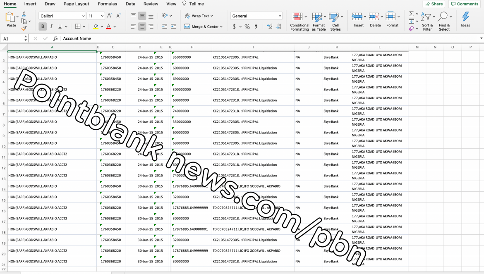Apply middle vertical alignment
Viewport: 484px width, 274px height.
tap(142, 16)
